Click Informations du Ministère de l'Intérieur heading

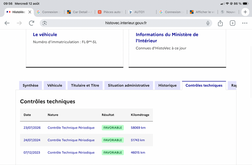(167, 38)
